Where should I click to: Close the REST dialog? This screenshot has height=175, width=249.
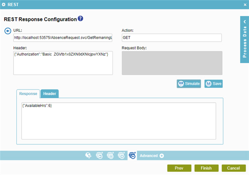[x=245, y=5]
